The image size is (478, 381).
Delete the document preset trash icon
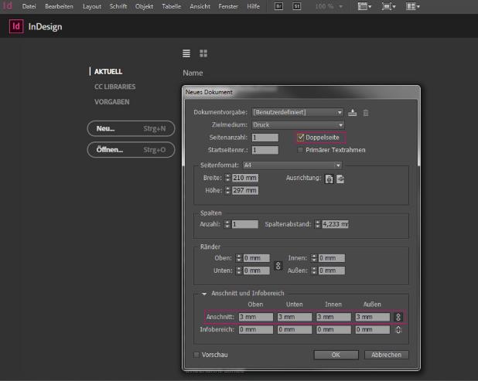click(x=366, y=113)
